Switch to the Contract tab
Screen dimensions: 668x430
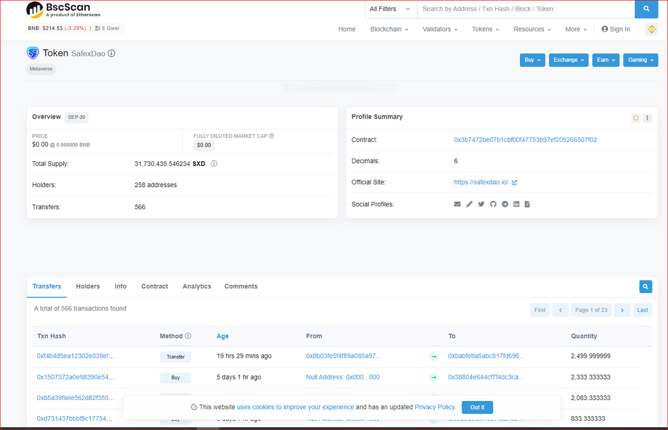point(155,286)
